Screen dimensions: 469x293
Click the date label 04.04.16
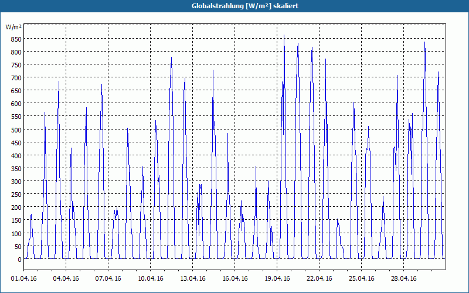point(66,279)
